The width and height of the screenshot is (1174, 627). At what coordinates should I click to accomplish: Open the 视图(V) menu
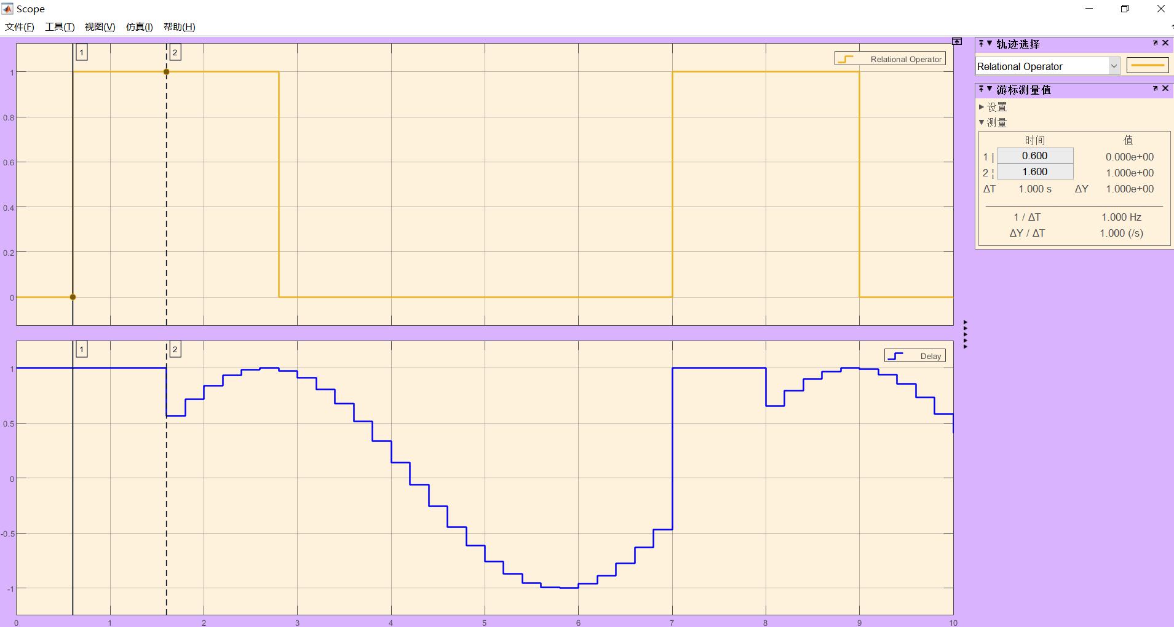[99, 26]
